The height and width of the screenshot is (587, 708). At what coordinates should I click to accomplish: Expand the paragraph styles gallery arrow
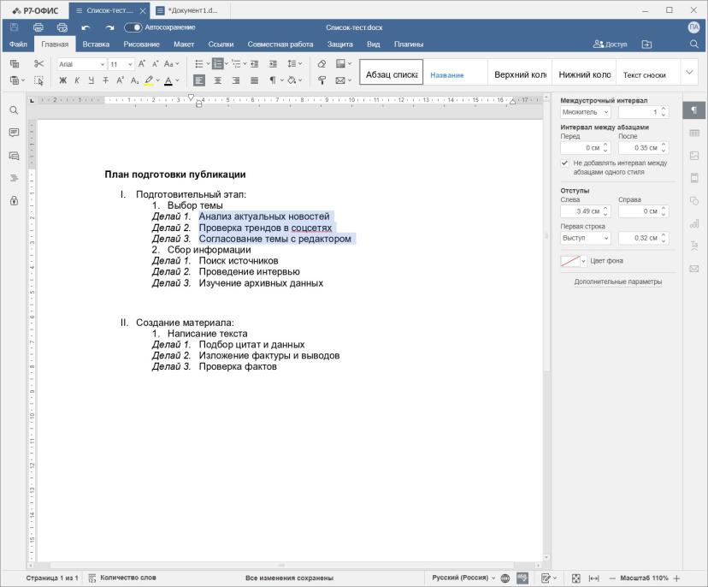click(x=689, y=72)
